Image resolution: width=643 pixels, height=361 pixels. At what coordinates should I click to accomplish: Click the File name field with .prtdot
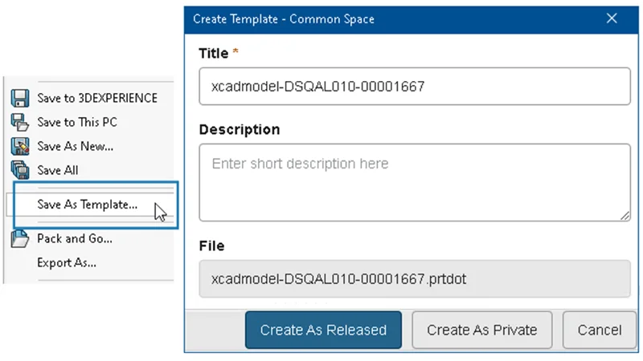click(414, 280)
